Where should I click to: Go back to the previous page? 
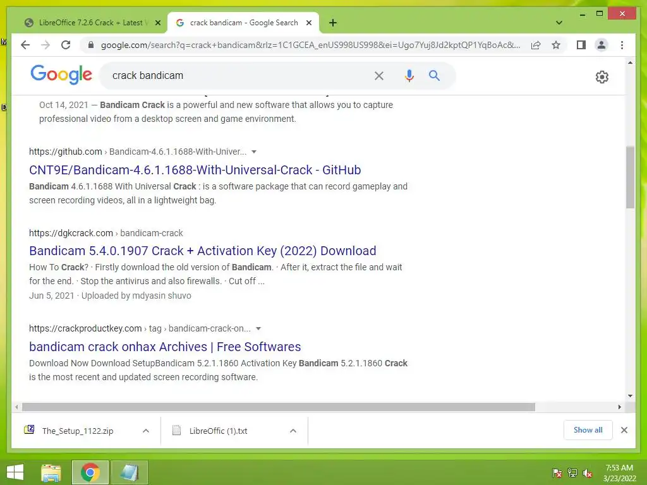[25, 45]
